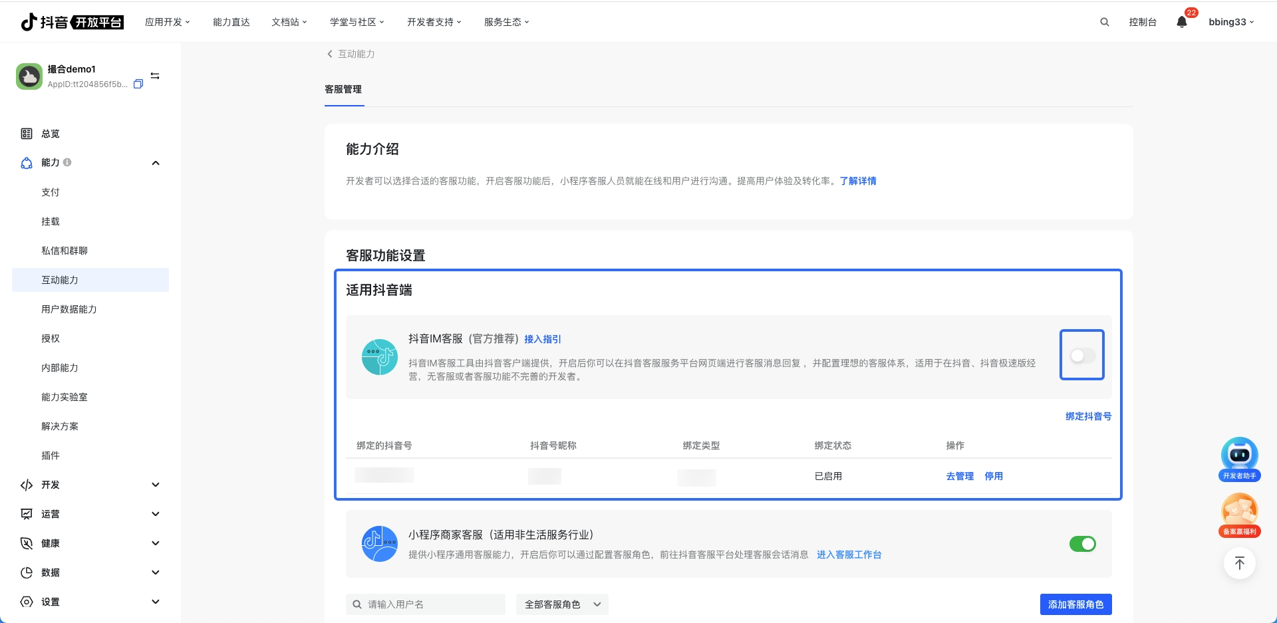This screenshot has width=1277, height=623.
Task: Focus the 请输入用户名 search field
Action: coord(426,604)
